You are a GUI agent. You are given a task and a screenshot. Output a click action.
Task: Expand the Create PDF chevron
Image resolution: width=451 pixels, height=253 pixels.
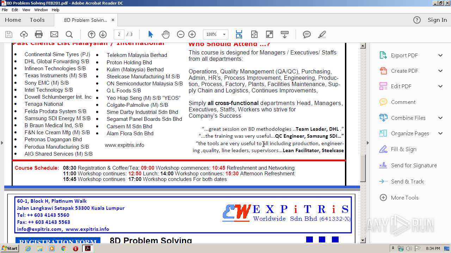[x=440, y=71]
